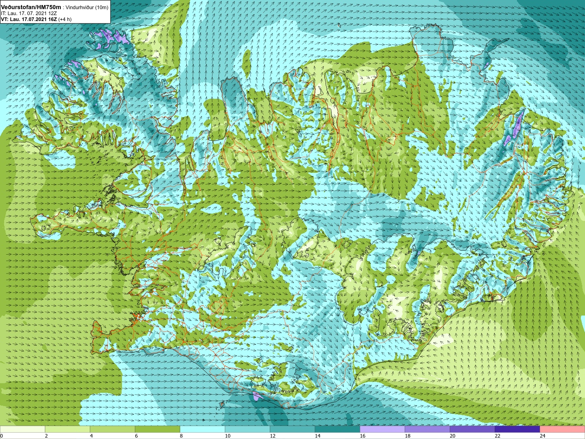Select the 6–8 olive green legend swatch

pos(157,429)
